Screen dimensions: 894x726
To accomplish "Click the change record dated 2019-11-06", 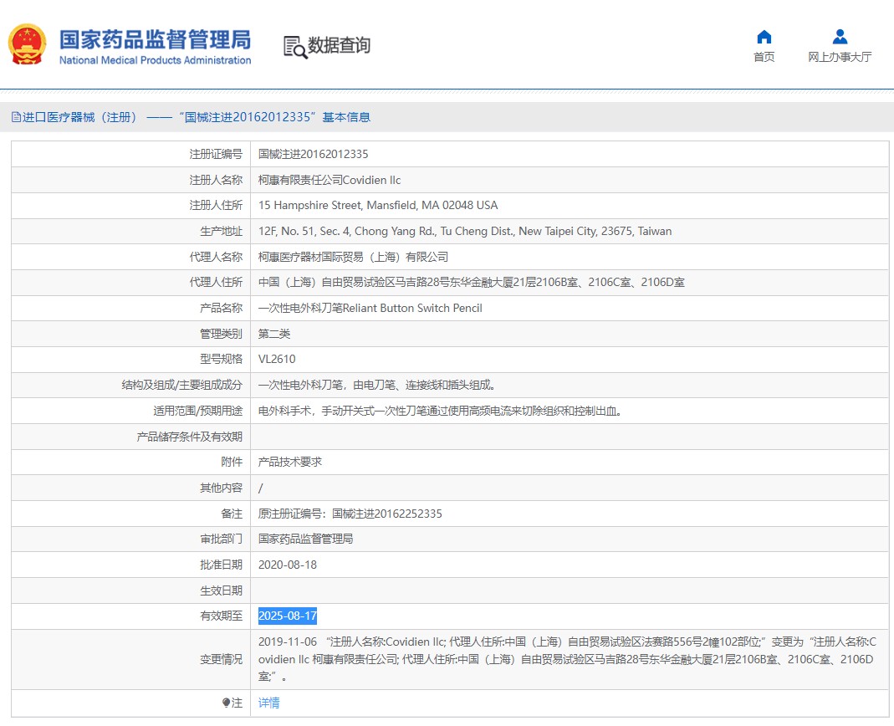I will pyautogui.click(x=567, y=659).
